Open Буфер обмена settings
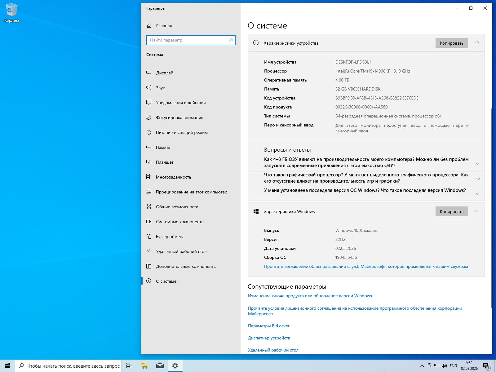The width and height of the screenshot is (496, 372). click(x=169, y=237)
